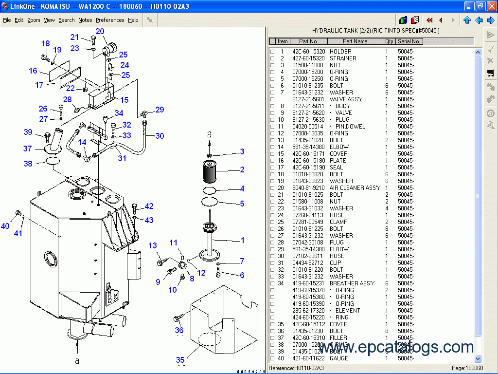Open the Search menu
This screenshot has width=498, height=374.
tap(66, 20)
